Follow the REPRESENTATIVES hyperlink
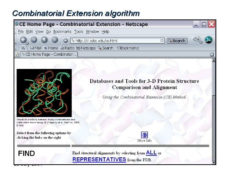The image size is (235, 176). coord(99,159)
